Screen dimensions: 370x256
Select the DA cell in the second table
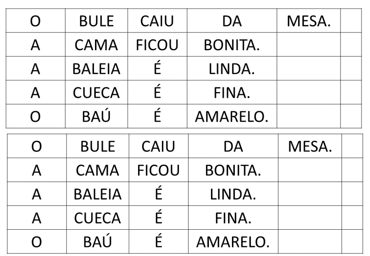pos(233,147)
